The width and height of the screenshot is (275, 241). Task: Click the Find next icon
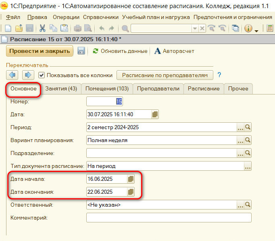212,28
